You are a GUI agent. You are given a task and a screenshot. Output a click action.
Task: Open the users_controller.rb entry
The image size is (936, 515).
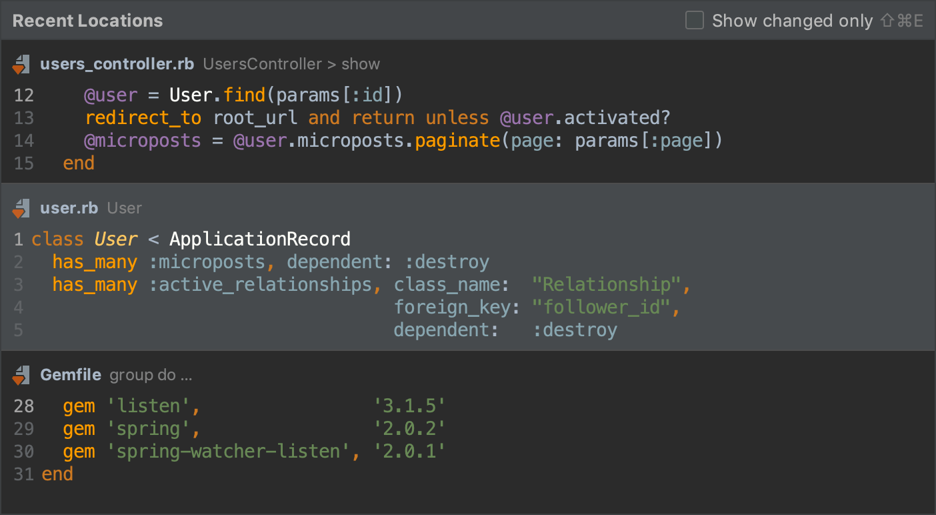[x=117, y=64]
